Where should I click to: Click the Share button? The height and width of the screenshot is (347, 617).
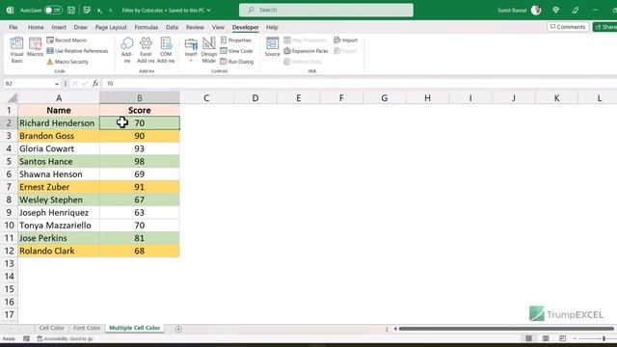605,27
